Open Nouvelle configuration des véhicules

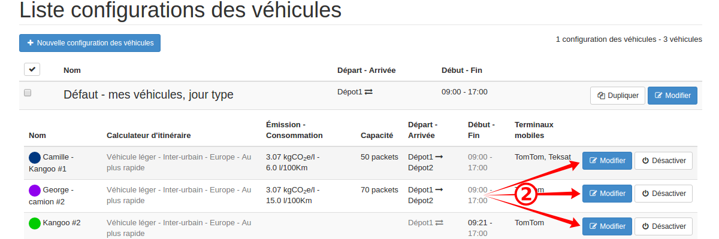tap(90, 43)
